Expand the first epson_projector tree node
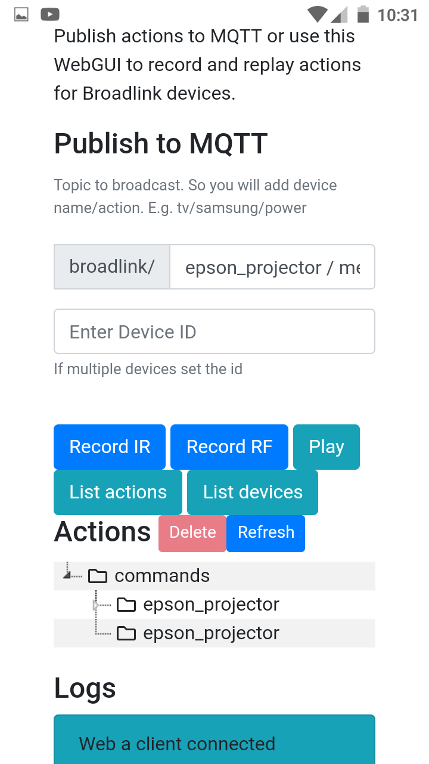The height and width of the screenshot is (764, 429). click(96, 605)
